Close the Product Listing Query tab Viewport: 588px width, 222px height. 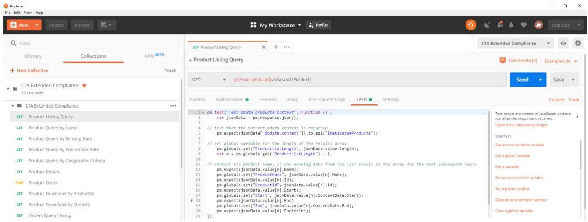(264, 47)
